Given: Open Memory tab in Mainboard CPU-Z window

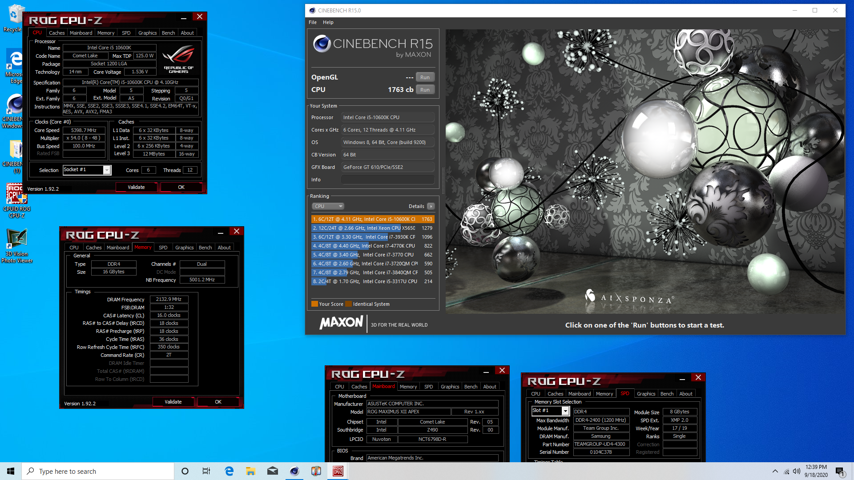Looking at the screenshot, I should pos(408,387).
